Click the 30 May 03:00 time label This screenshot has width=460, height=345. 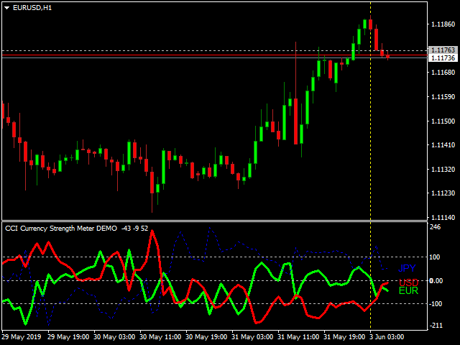pyautogui.click(x=114, y=337)
